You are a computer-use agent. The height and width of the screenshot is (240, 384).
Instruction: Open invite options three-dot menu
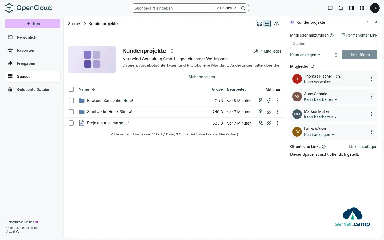pyautogui.click(x=336, y=55)
